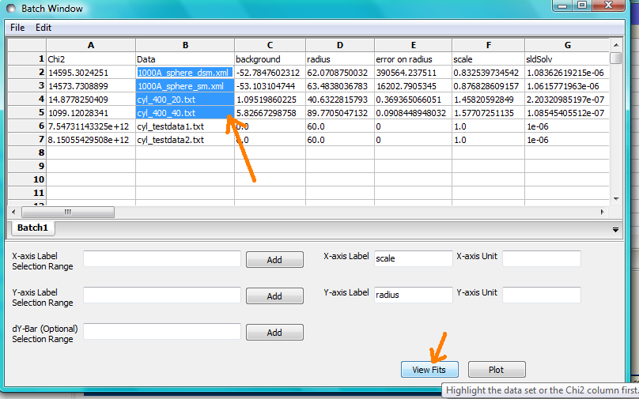
Task: Click Add for dY-Bar Selection Range
Action: coord(274,333)
